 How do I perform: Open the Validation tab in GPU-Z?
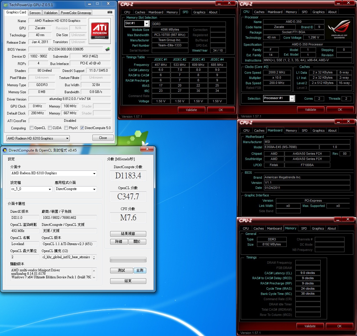point(51,13)
